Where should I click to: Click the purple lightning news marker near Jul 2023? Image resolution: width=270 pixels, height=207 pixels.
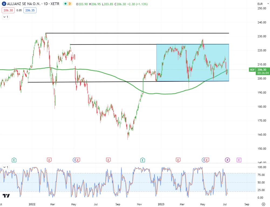[227, 160]
